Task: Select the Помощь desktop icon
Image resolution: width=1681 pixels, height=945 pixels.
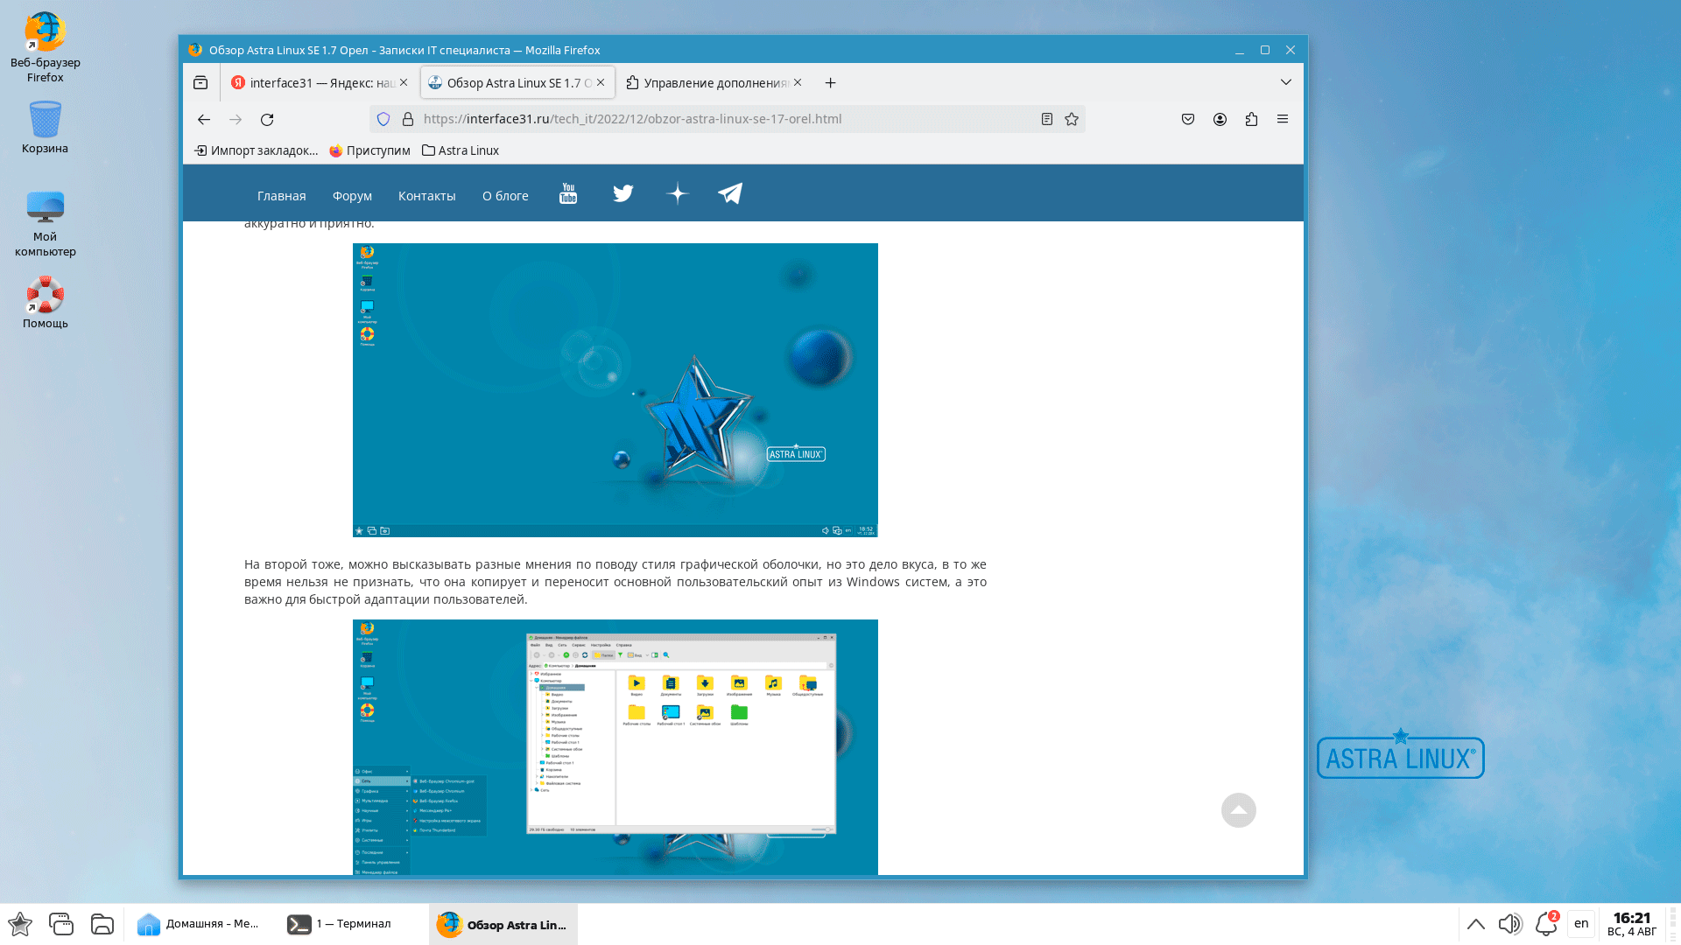Action: 45,303
